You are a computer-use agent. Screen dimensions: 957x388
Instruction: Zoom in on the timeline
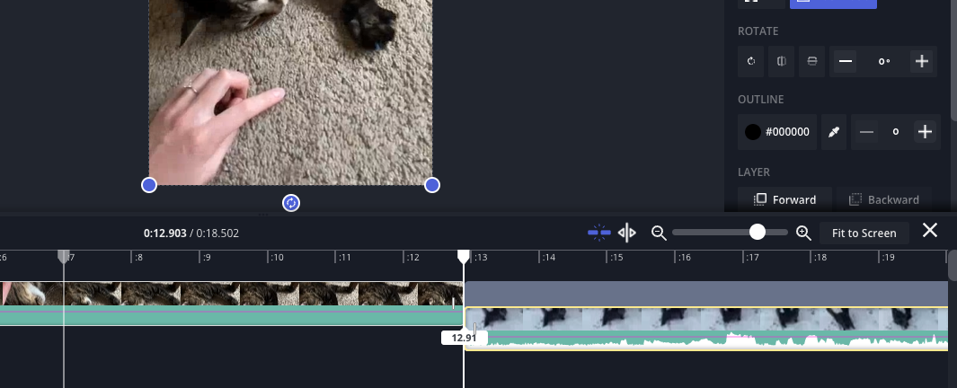pyautogui.click(x=803, y=233)
